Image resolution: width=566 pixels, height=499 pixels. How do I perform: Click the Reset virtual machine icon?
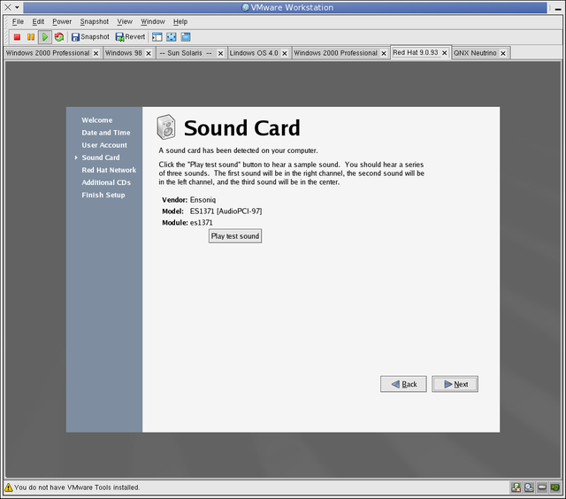click(59, 37)
